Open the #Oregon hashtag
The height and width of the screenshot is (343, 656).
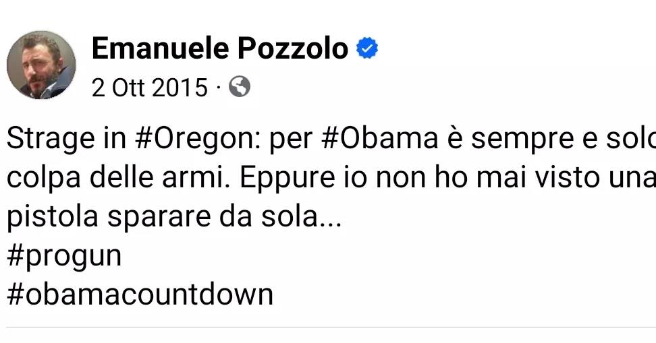click(193, 140)
